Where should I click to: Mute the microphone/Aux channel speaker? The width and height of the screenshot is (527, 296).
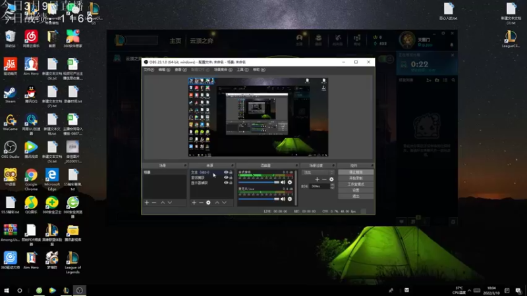coord(283,199)
